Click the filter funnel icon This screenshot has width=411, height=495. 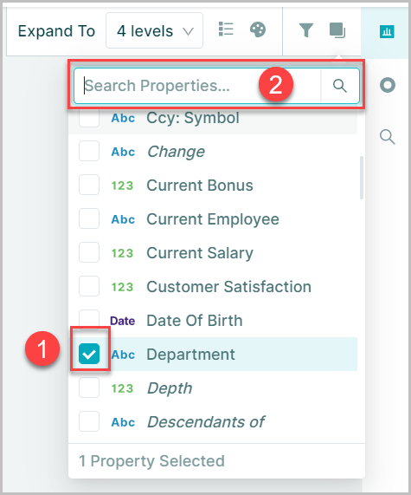click(305, 30)
